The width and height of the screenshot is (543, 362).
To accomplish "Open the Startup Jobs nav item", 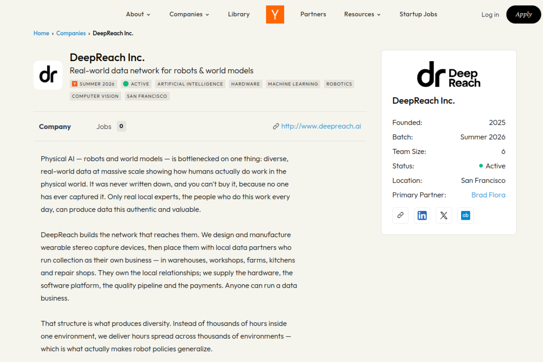I will click(x=418, y=14).
